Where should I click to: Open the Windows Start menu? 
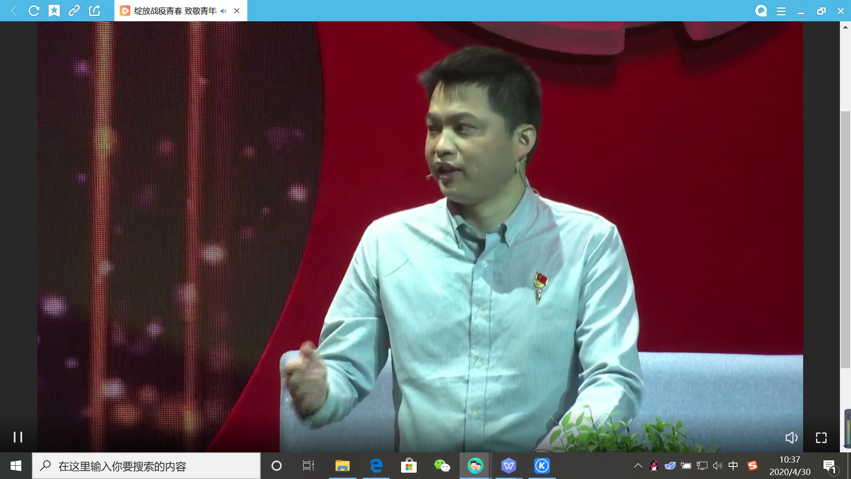tap(16, 466)
